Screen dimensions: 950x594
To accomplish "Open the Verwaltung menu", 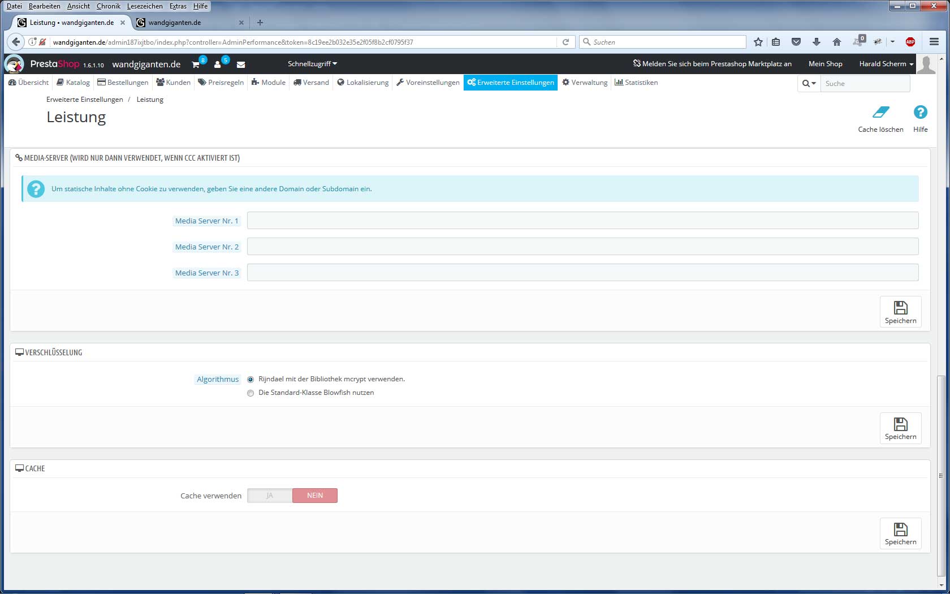I will tap(585, 83).
